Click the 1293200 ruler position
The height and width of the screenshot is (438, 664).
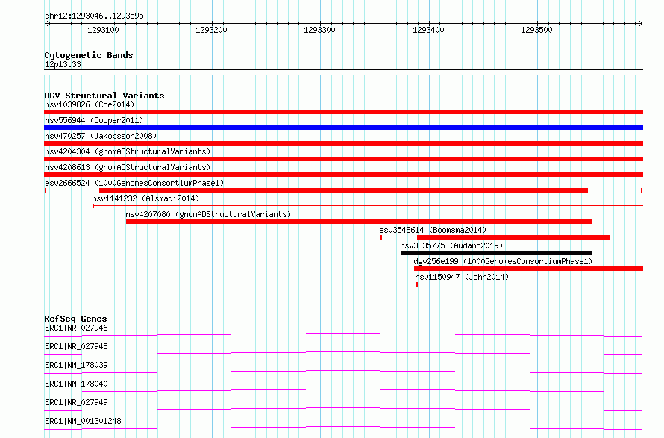(211, 30)
